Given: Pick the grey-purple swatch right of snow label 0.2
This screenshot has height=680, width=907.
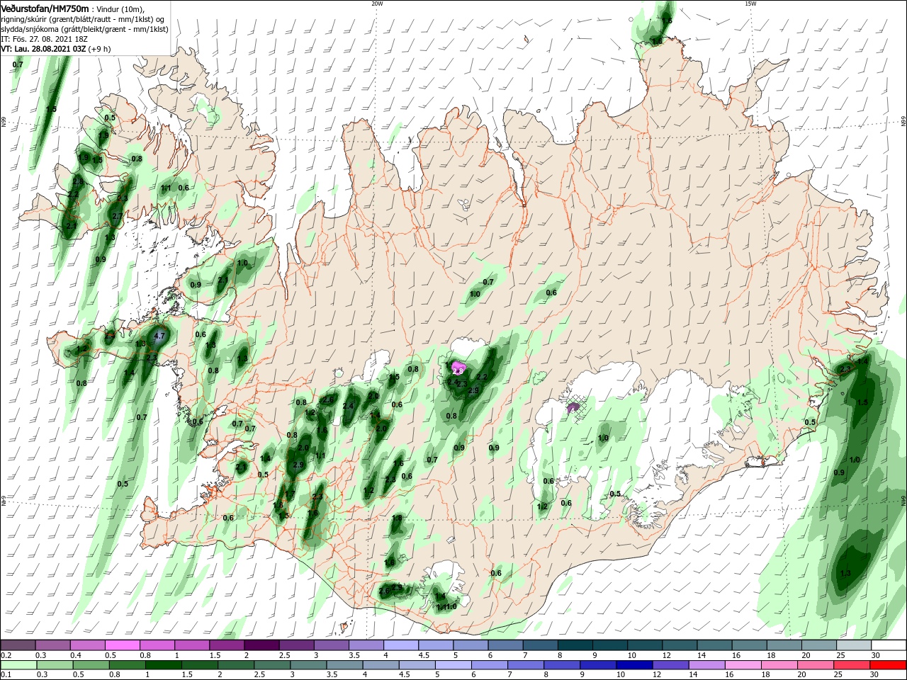Looking at the screenshot, I should pyautogui.click(x=18, y=645).
